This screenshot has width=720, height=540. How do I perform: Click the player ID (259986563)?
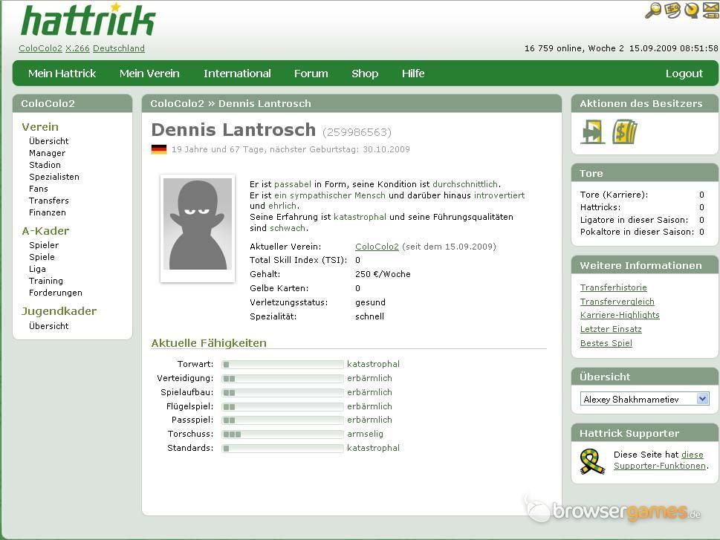357,133
